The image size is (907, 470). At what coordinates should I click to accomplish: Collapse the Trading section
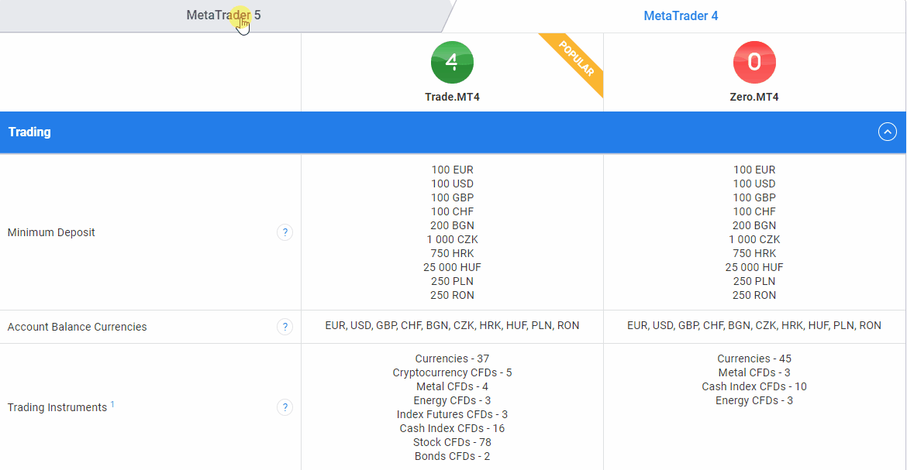888,132
